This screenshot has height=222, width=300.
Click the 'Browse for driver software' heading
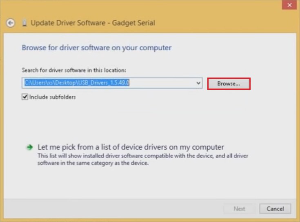pos(96,48)
